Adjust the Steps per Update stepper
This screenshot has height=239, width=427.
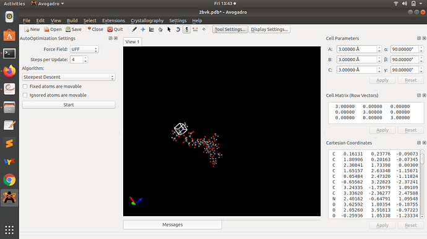(x=85, y=59)
